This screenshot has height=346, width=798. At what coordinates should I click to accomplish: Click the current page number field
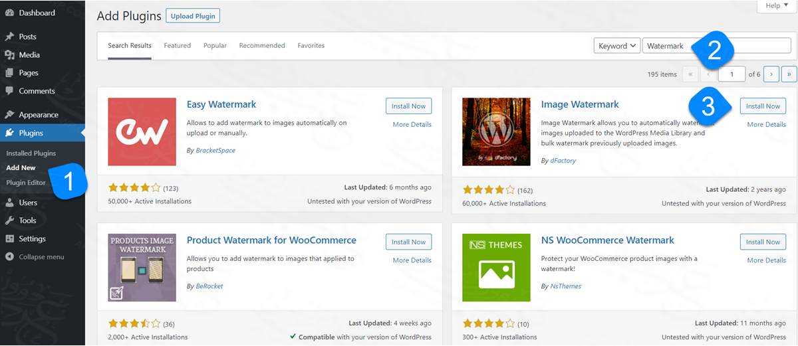pos(732,74)
